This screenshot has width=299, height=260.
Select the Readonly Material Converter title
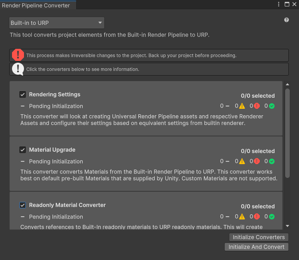coord(67,205)
